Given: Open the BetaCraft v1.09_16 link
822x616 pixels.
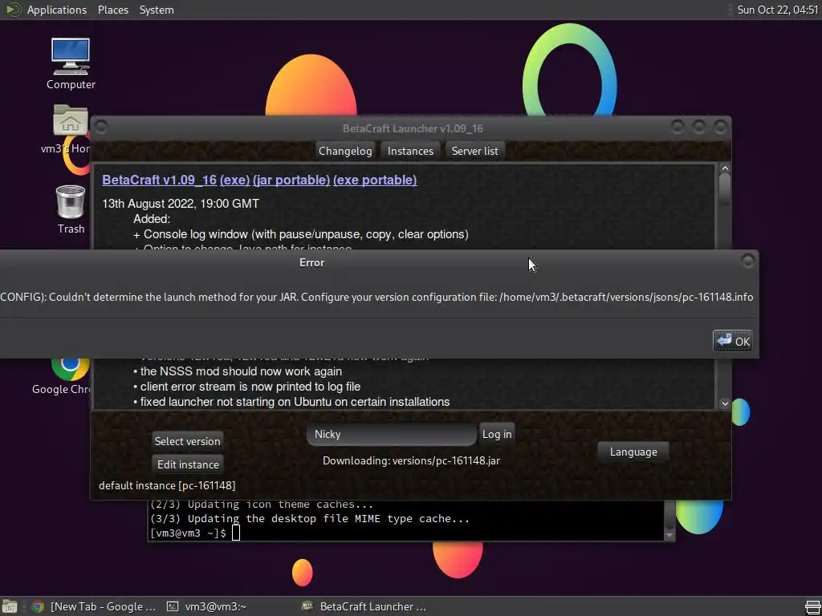Looking at the screenshot, I should [160, 180].
